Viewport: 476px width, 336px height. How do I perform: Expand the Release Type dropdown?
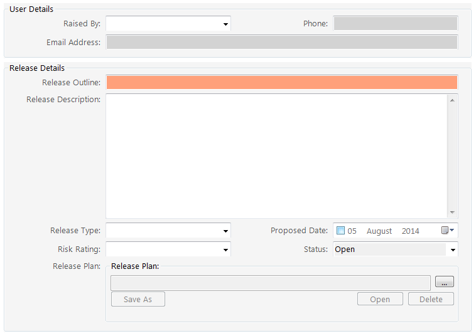168,231
